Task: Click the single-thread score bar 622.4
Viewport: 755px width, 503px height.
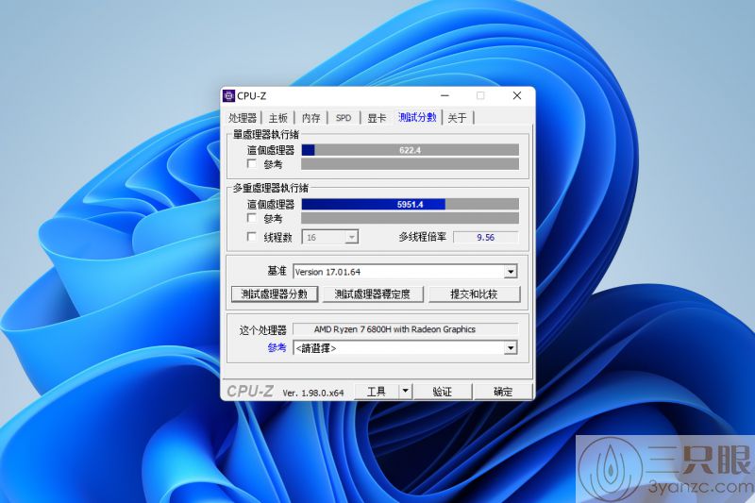Action: [x=411, y=150]
